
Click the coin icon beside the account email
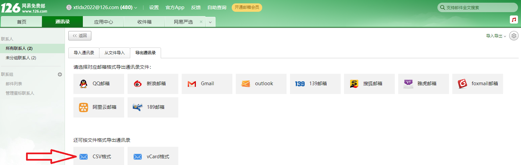pyautogui.click(x=69, y=7)
